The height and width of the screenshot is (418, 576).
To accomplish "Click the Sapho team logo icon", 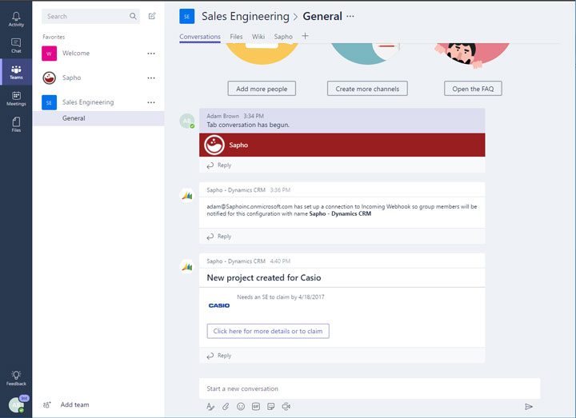I will pyautogui.click(x=50, y=78).
